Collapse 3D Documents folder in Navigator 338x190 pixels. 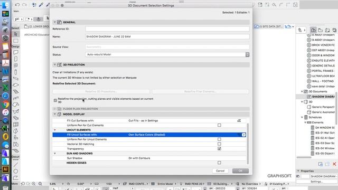(302, 91)
